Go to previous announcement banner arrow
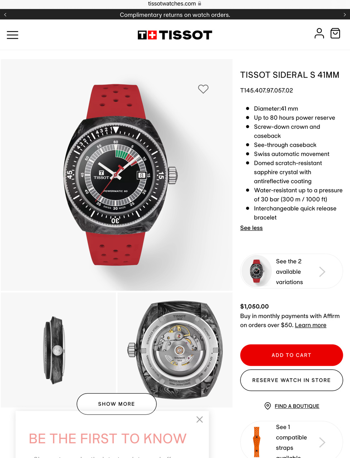350x458 pixels. pos(5,15)
